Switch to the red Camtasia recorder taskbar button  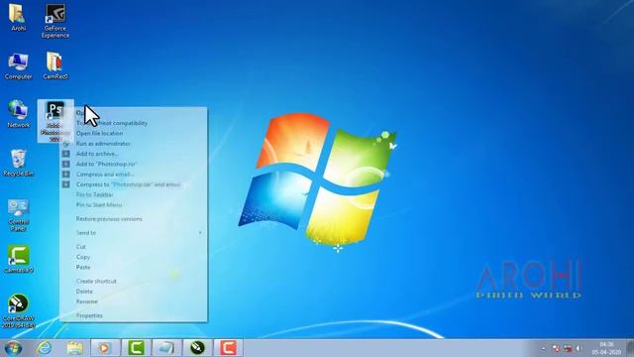coord(229,348)
